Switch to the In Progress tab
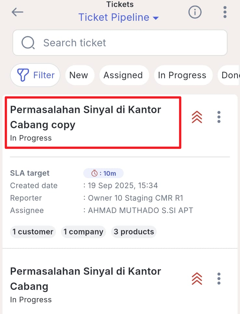 (182, 75)
